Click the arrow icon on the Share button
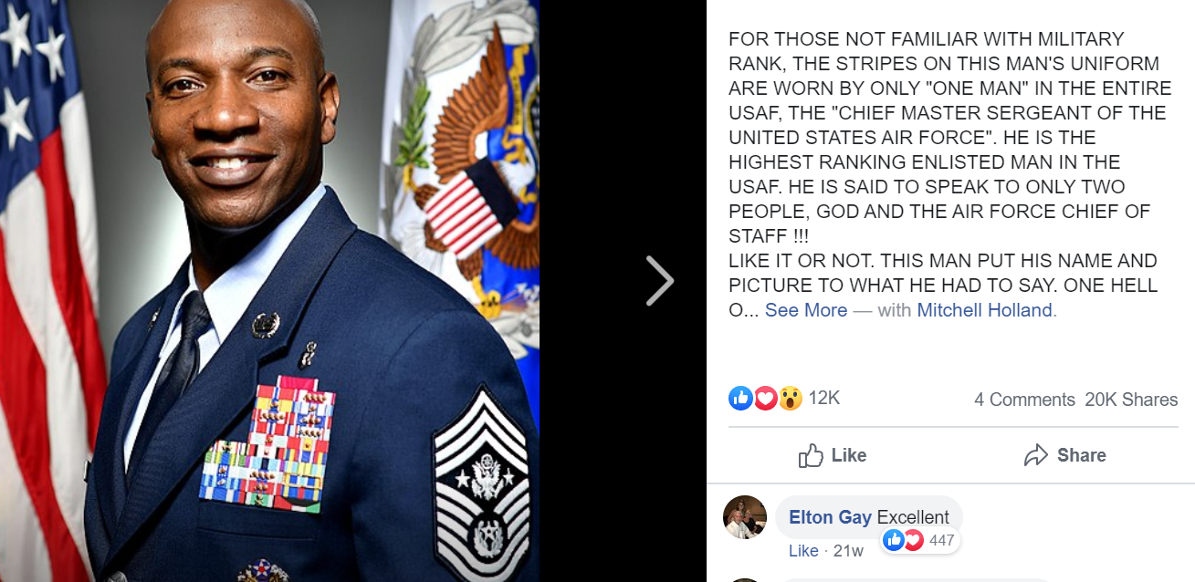Screen dimensions: 1195x582 coord(1036,455)
